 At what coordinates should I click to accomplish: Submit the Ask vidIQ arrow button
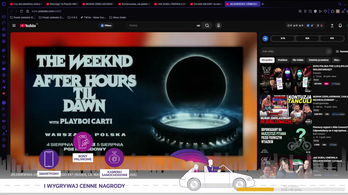[329, 51]
